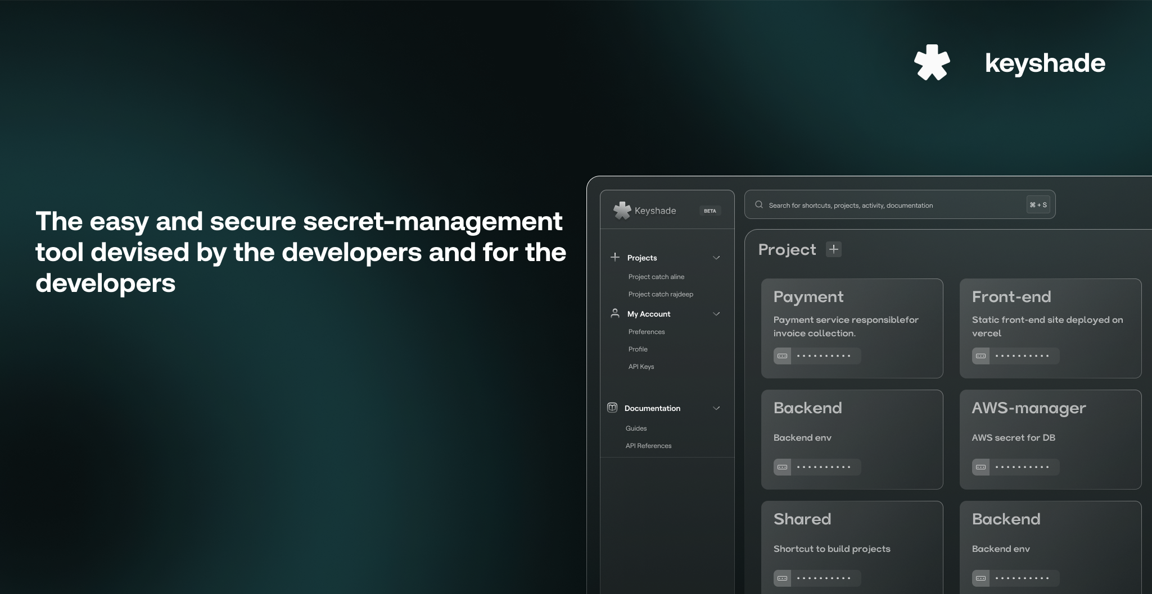
Task: Click the magnifier icon in search bar
Action: click(759, 204)
